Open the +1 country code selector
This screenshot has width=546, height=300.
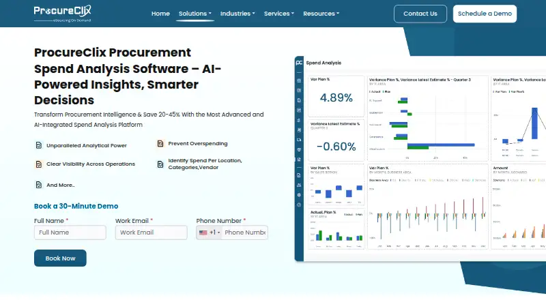tap(210, 232)
